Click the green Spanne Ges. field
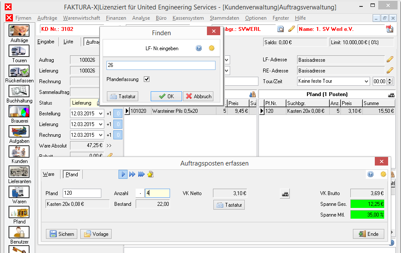The image size is (401, 253). tap(367, 204)
